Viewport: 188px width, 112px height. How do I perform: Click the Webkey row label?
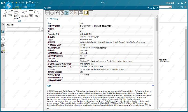(54, 75)
